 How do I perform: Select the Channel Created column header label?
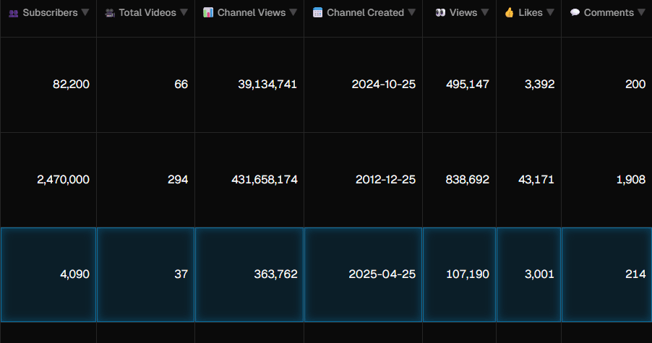point(366,13)
